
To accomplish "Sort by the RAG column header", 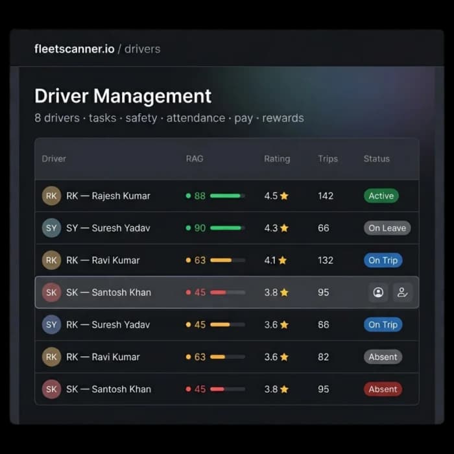I will click(195, 159).
